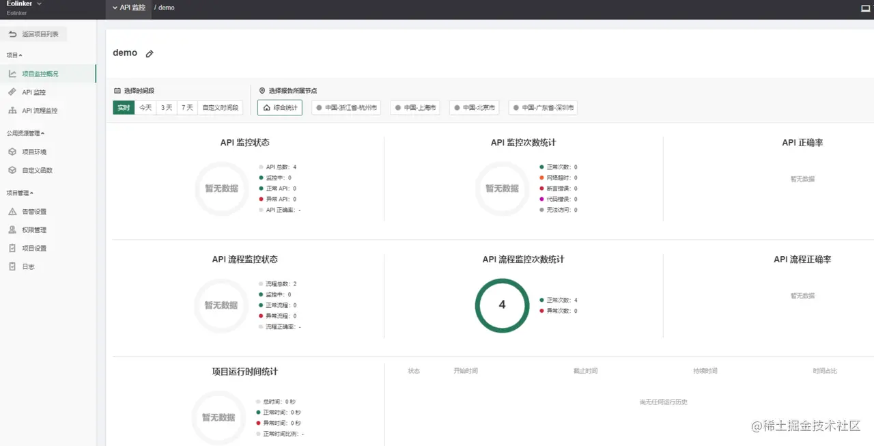Click the 总时间: 0 秒 legend entry

point(276,402)
